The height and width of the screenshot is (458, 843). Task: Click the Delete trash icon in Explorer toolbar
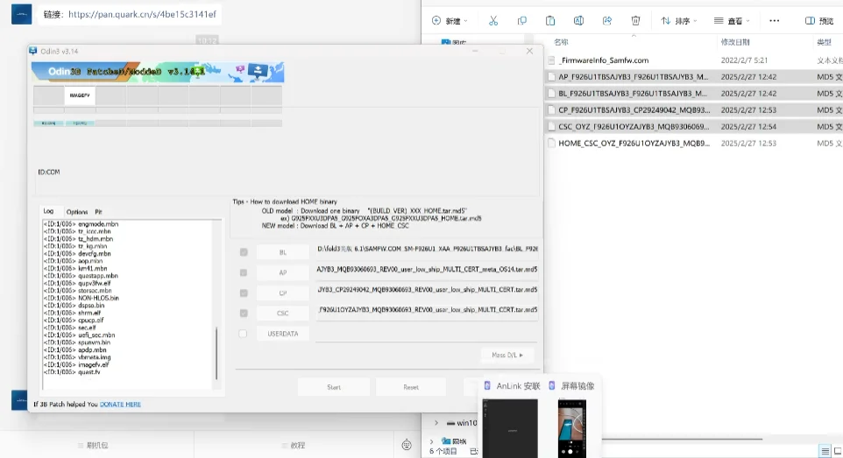pyautogui.click(x=635, y=21)
